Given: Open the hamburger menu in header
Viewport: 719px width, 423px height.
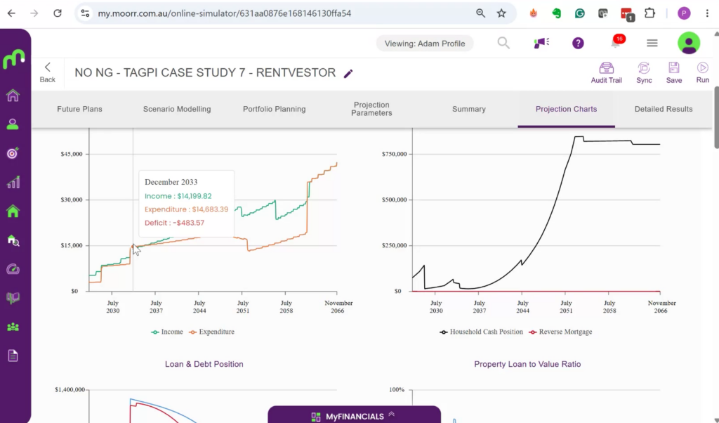Looking at the screenshot, I should [x=652, y=43].
